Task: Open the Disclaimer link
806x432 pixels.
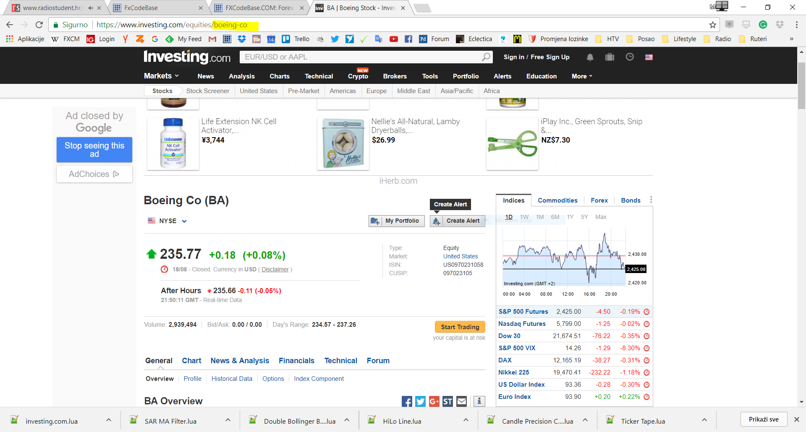Action: click(x=275, y=269)
